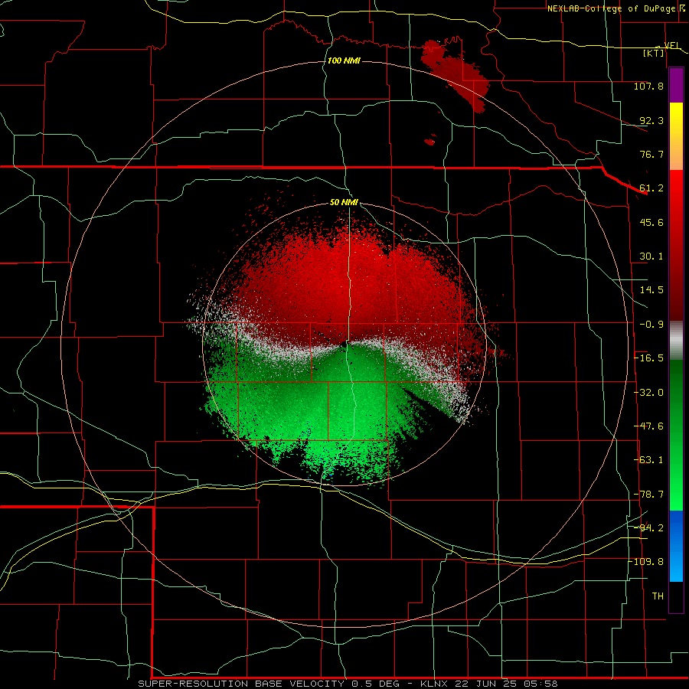Click the 107.8 knot scale value

(x=648, y=86)
